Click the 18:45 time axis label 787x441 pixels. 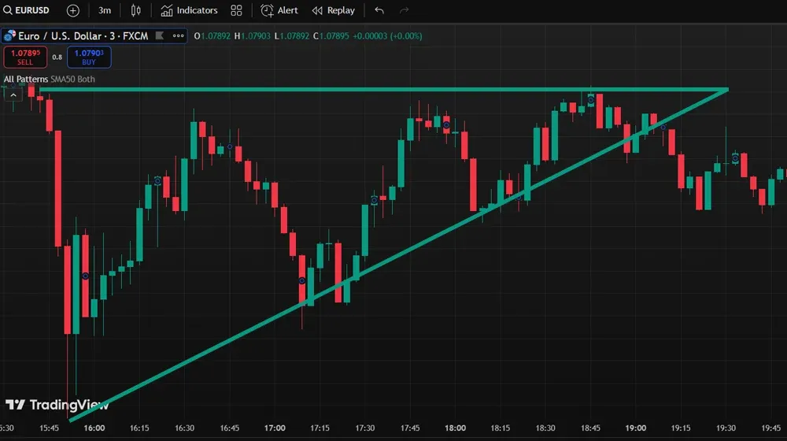click(590, 428)
